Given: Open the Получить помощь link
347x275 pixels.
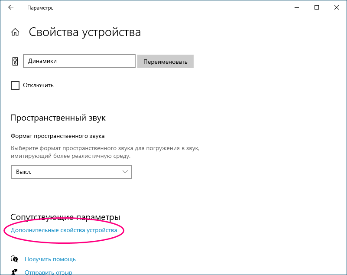Looking at the screenshot, I should pos(50,259).
